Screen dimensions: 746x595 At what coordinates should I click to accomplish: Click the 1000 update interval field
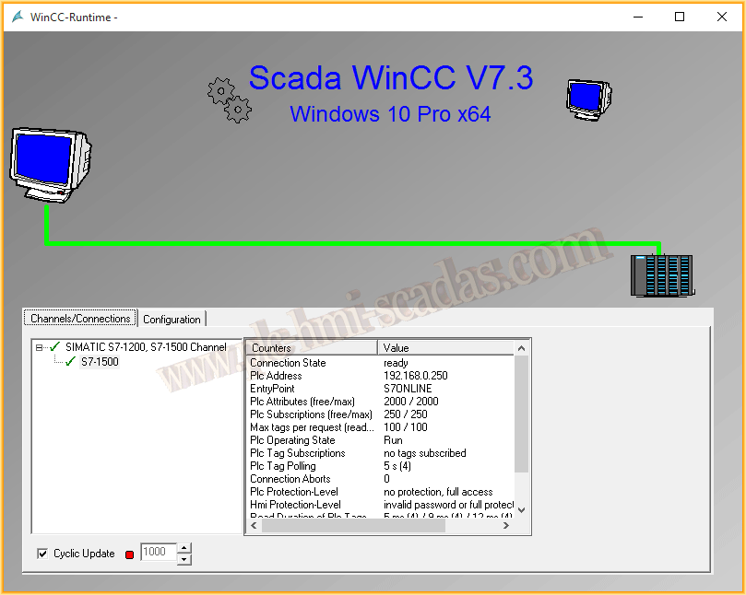pyautogui.click(x=157, y=553)
